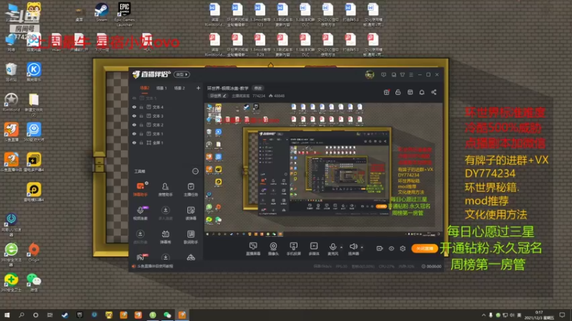Add 直播屏幕 screen capture source
The height and width of the screenshot is (321, 572).
(x=253, y=248)
